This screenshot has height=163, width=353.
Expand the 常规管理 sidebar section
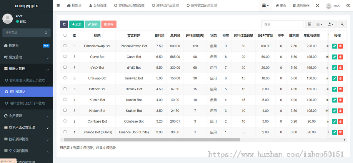pyautogui.click(x=26, y=57)
